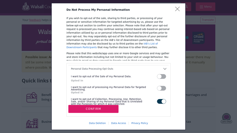
Task: Click the pink CONFIRM button
Action: [x=93, y=109]
